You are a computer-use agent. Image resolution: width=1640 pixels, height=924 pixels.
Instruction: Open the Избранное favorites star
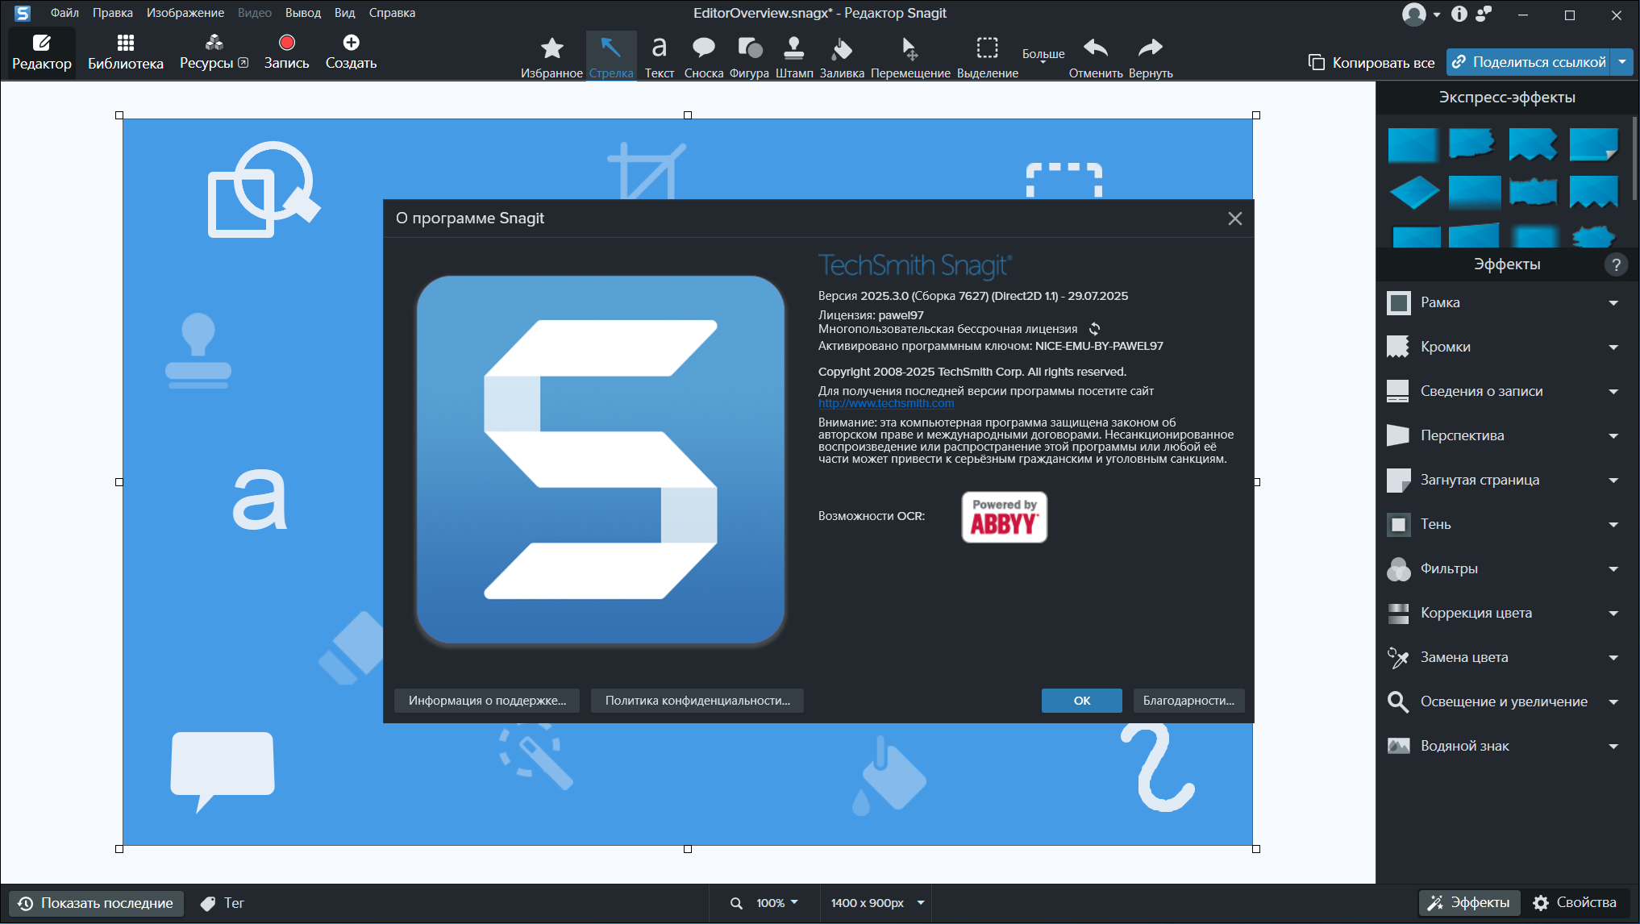click(x=552, y=56)
